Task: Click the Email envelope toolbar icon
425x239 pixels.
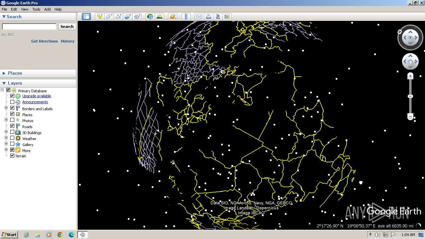Action: (x=199, y=17)
